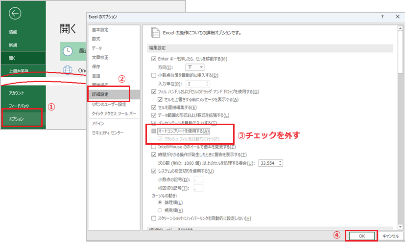Select 論理順 radio button
This screenshot has width=405, height=242.
click(160, 202)
